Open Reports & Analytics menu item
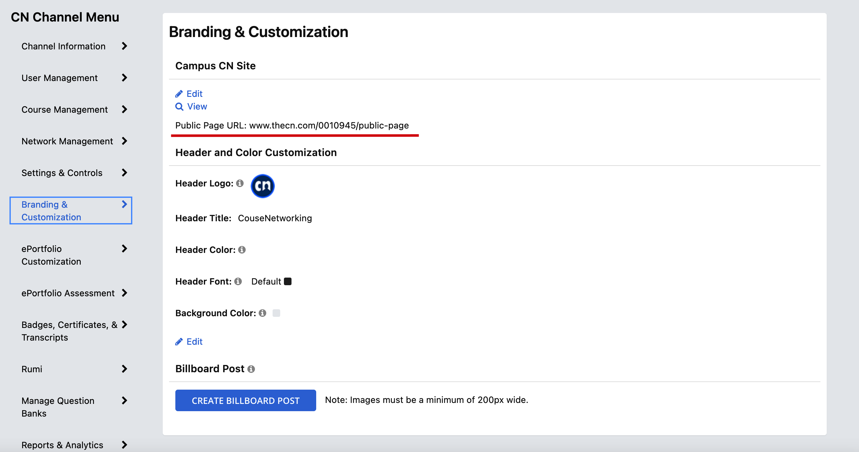The width and height of the screenshot is (859, 452). [x=62, y=445]
